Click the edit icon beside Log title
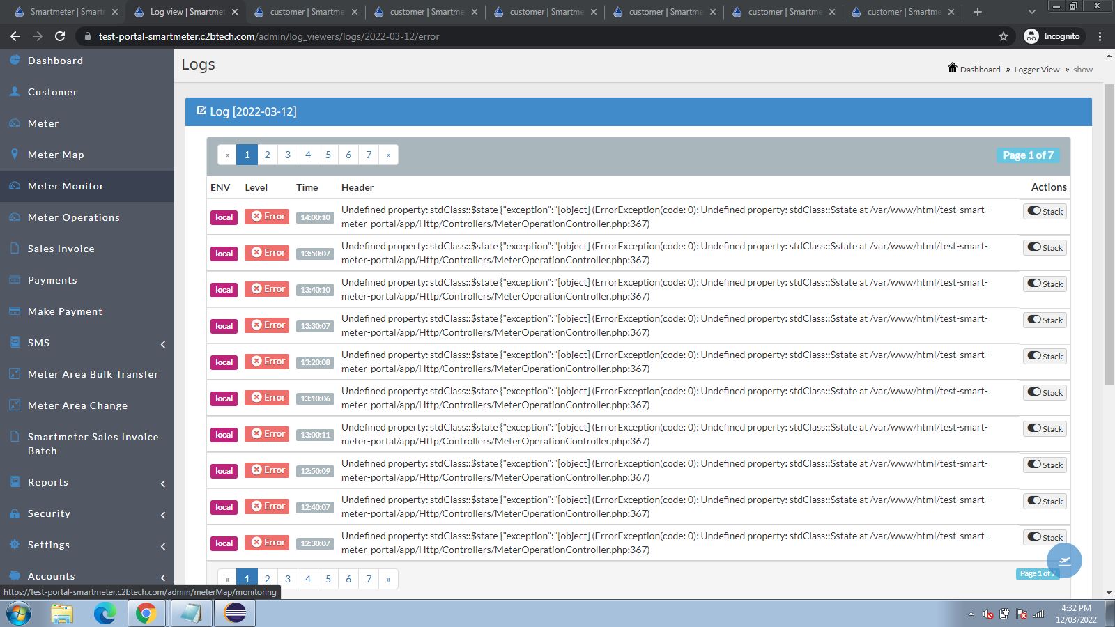This screenshot has height=627, width=1115. (x=201, y=110)
